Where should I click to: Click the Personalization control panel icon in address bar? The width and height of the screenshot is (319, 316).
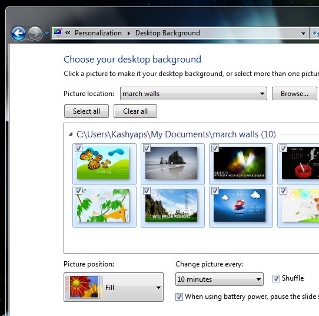pyautogui.click(x=58, y=32)
